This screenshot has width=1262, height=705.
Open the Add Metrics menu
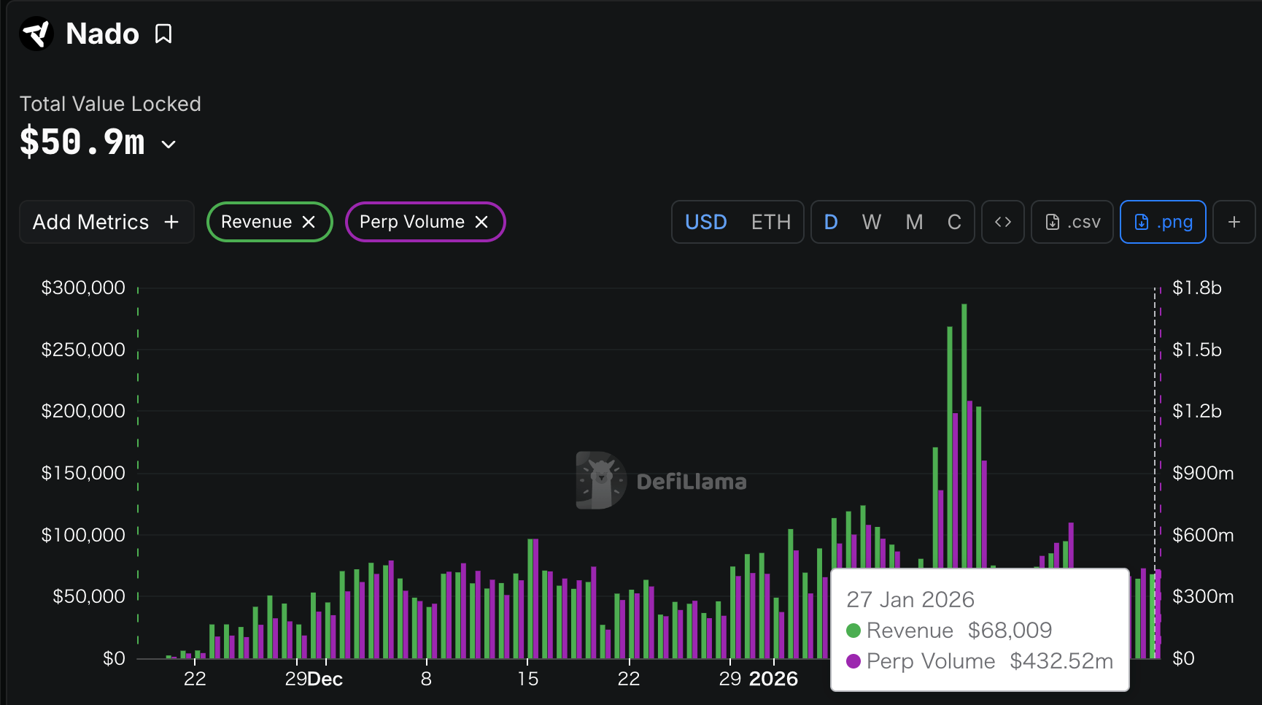coord(107,222)
